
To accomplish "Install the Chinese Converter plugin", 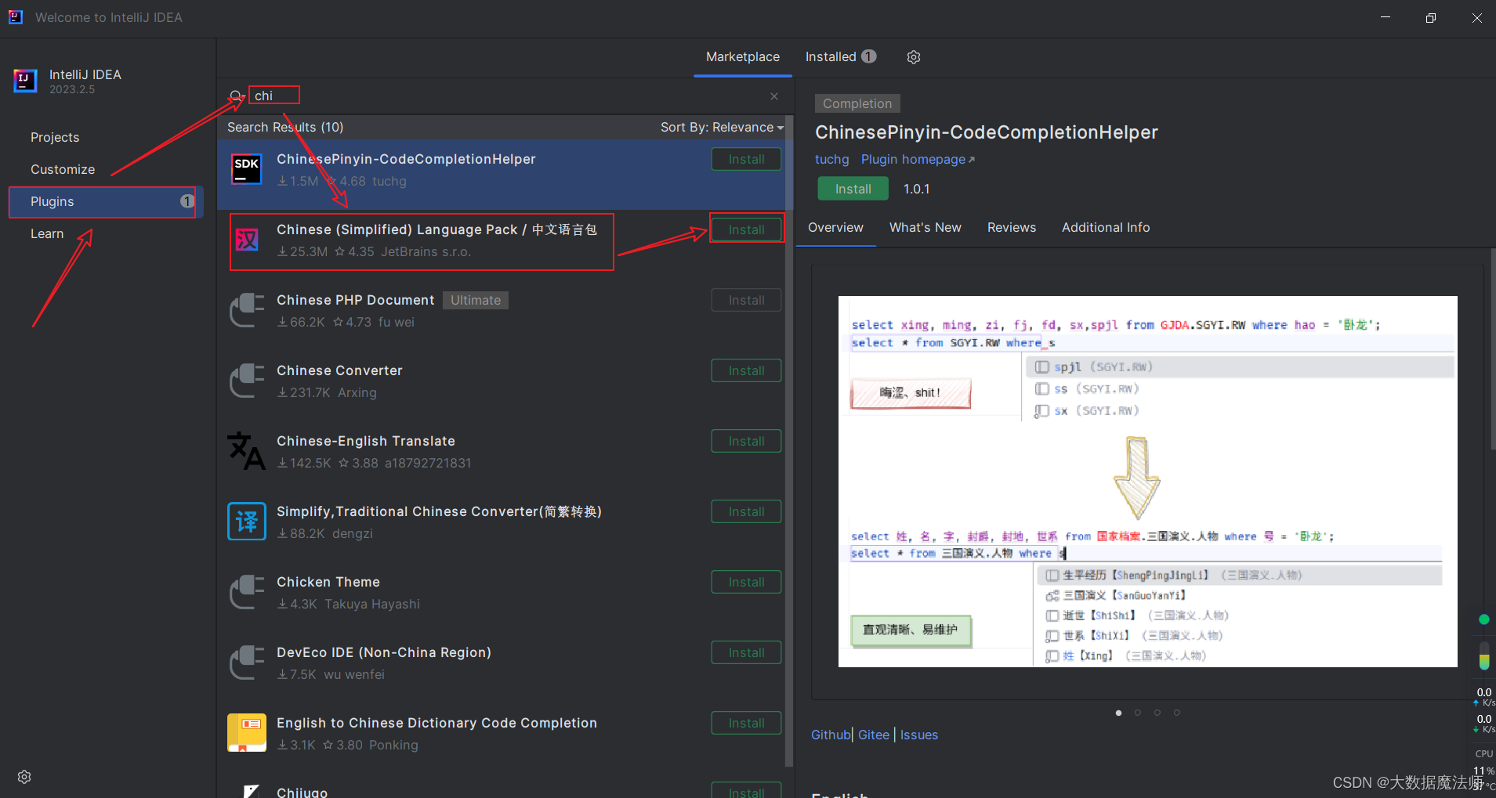I will [x=746, y=370].
